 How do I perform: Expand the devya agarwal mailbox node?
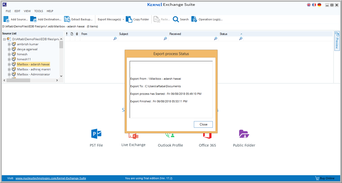(9, 49)
